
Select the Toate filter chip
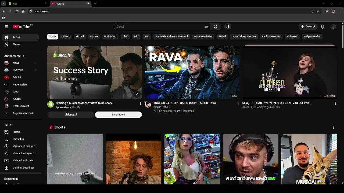click(53, 36)
